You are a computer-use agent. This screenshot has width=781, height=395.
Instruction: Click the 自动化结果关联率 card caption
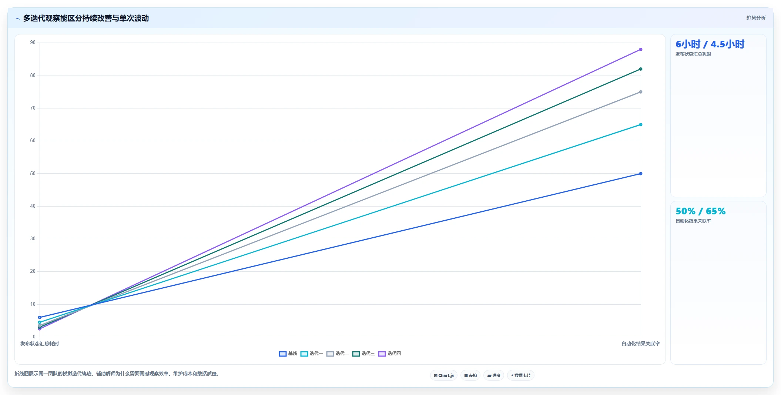point(693,221)
